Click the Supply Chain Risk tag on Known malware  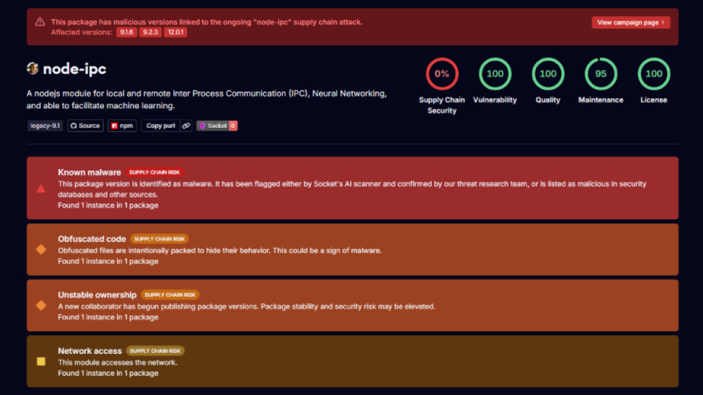click(154, 172)
